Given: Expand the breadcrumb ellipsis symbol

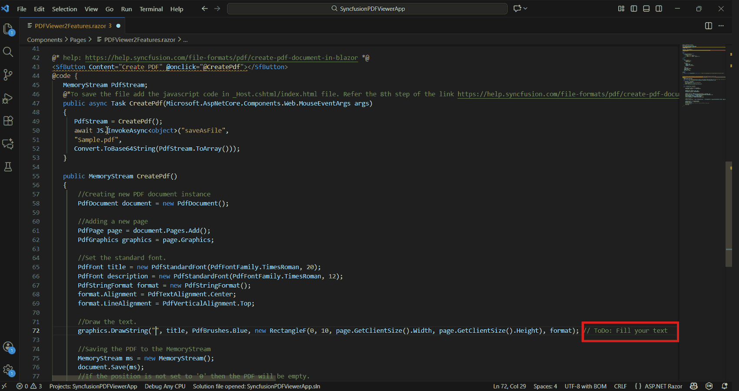Looking at the screenshot, I should point(185,40).
